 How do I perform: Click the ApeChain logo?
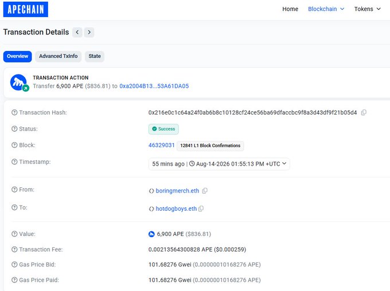click(26, 9)
